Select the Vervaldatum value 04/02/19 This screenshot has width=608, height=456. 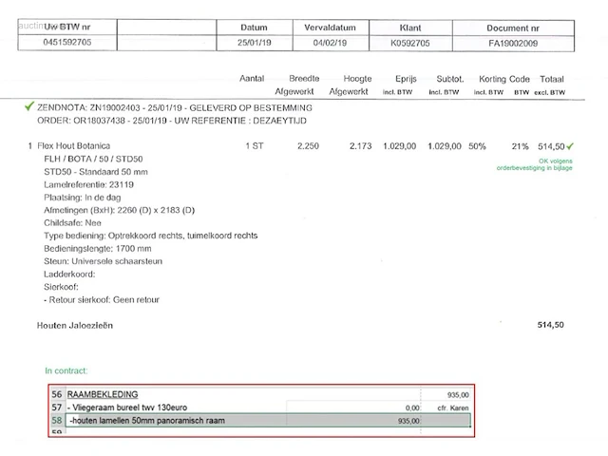pyautogui.click(x=330, y=43)
